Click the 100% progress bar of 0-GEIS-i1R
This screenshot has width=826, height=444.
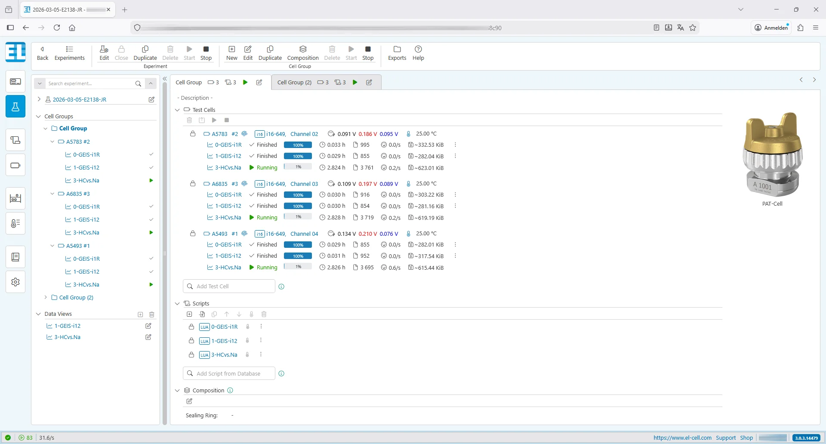[298, 145]
